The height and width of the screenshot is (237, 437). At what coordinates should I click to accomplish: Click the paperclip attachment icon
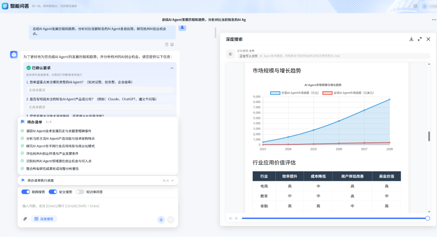point(25,219)
